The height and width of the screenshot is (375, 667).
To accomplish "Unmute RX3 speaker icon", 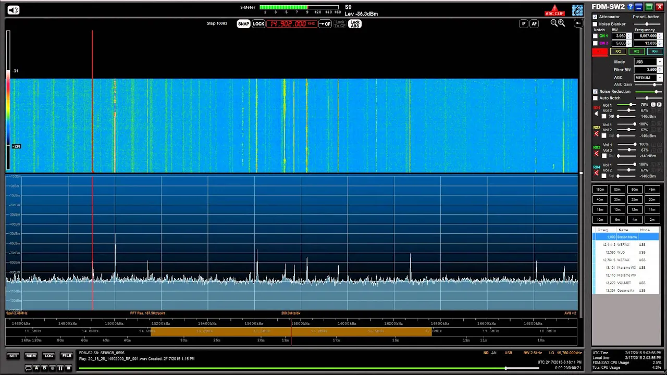I will point(596,153).
